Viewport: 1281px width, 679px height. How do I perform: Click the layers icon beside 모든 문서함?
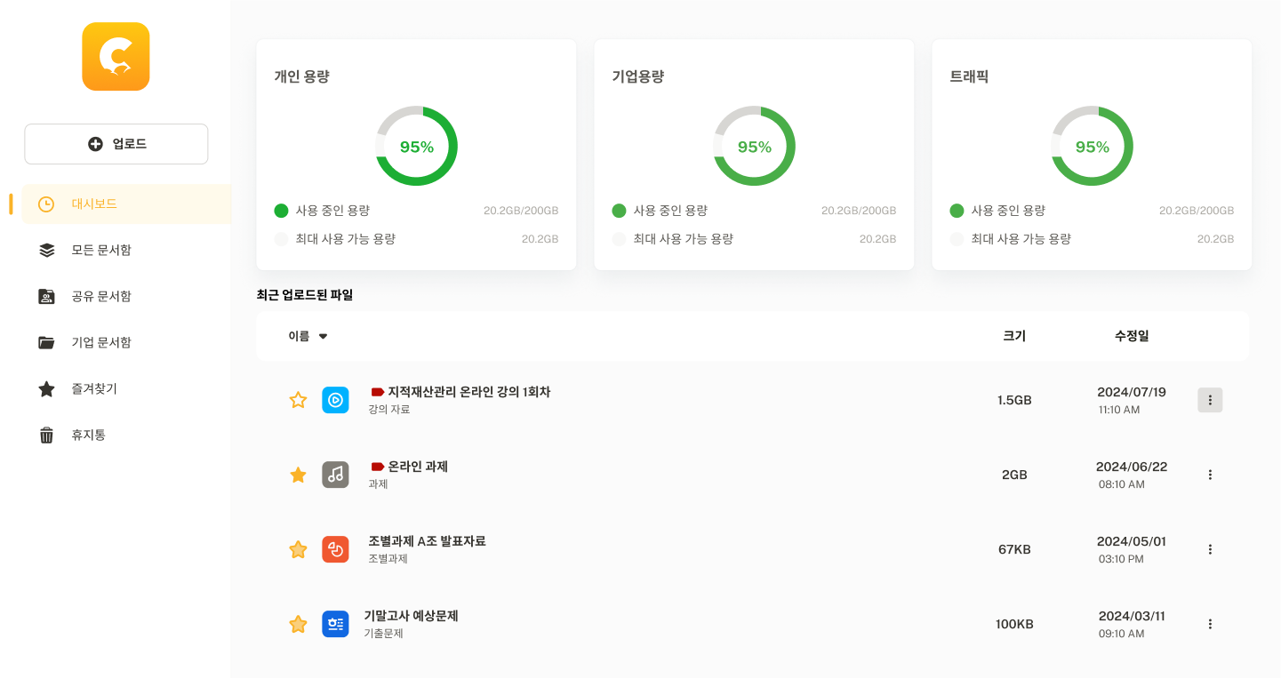pyautogui.click(x=46, y=251)
